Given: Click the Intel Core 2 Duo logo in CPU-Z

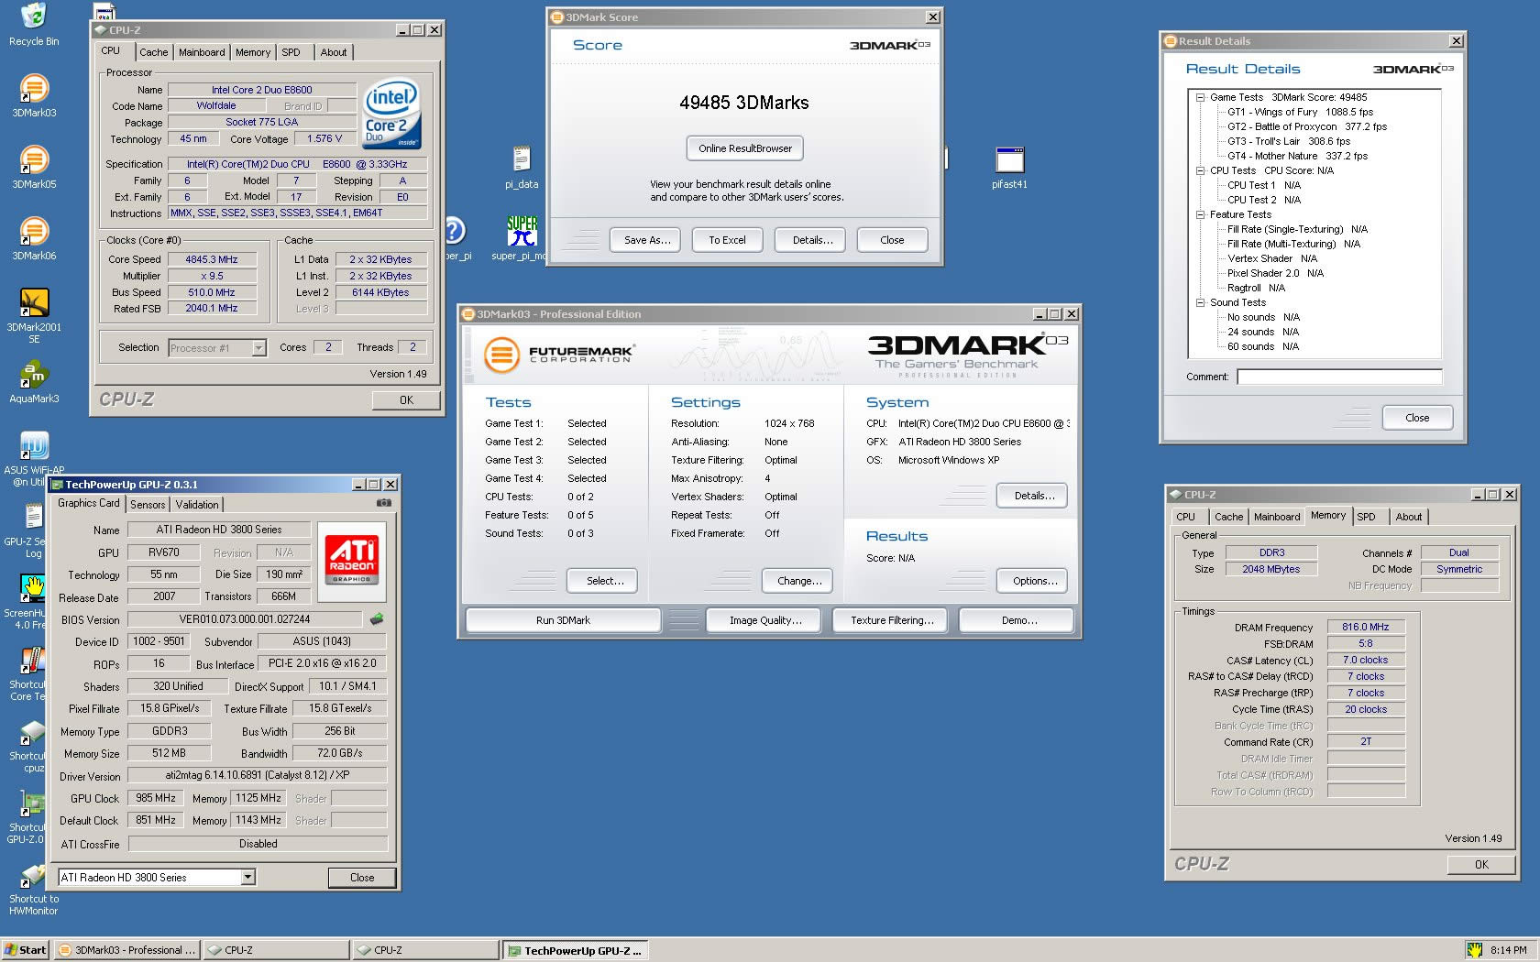Looking at the screenshot, I should coord(392,113).
